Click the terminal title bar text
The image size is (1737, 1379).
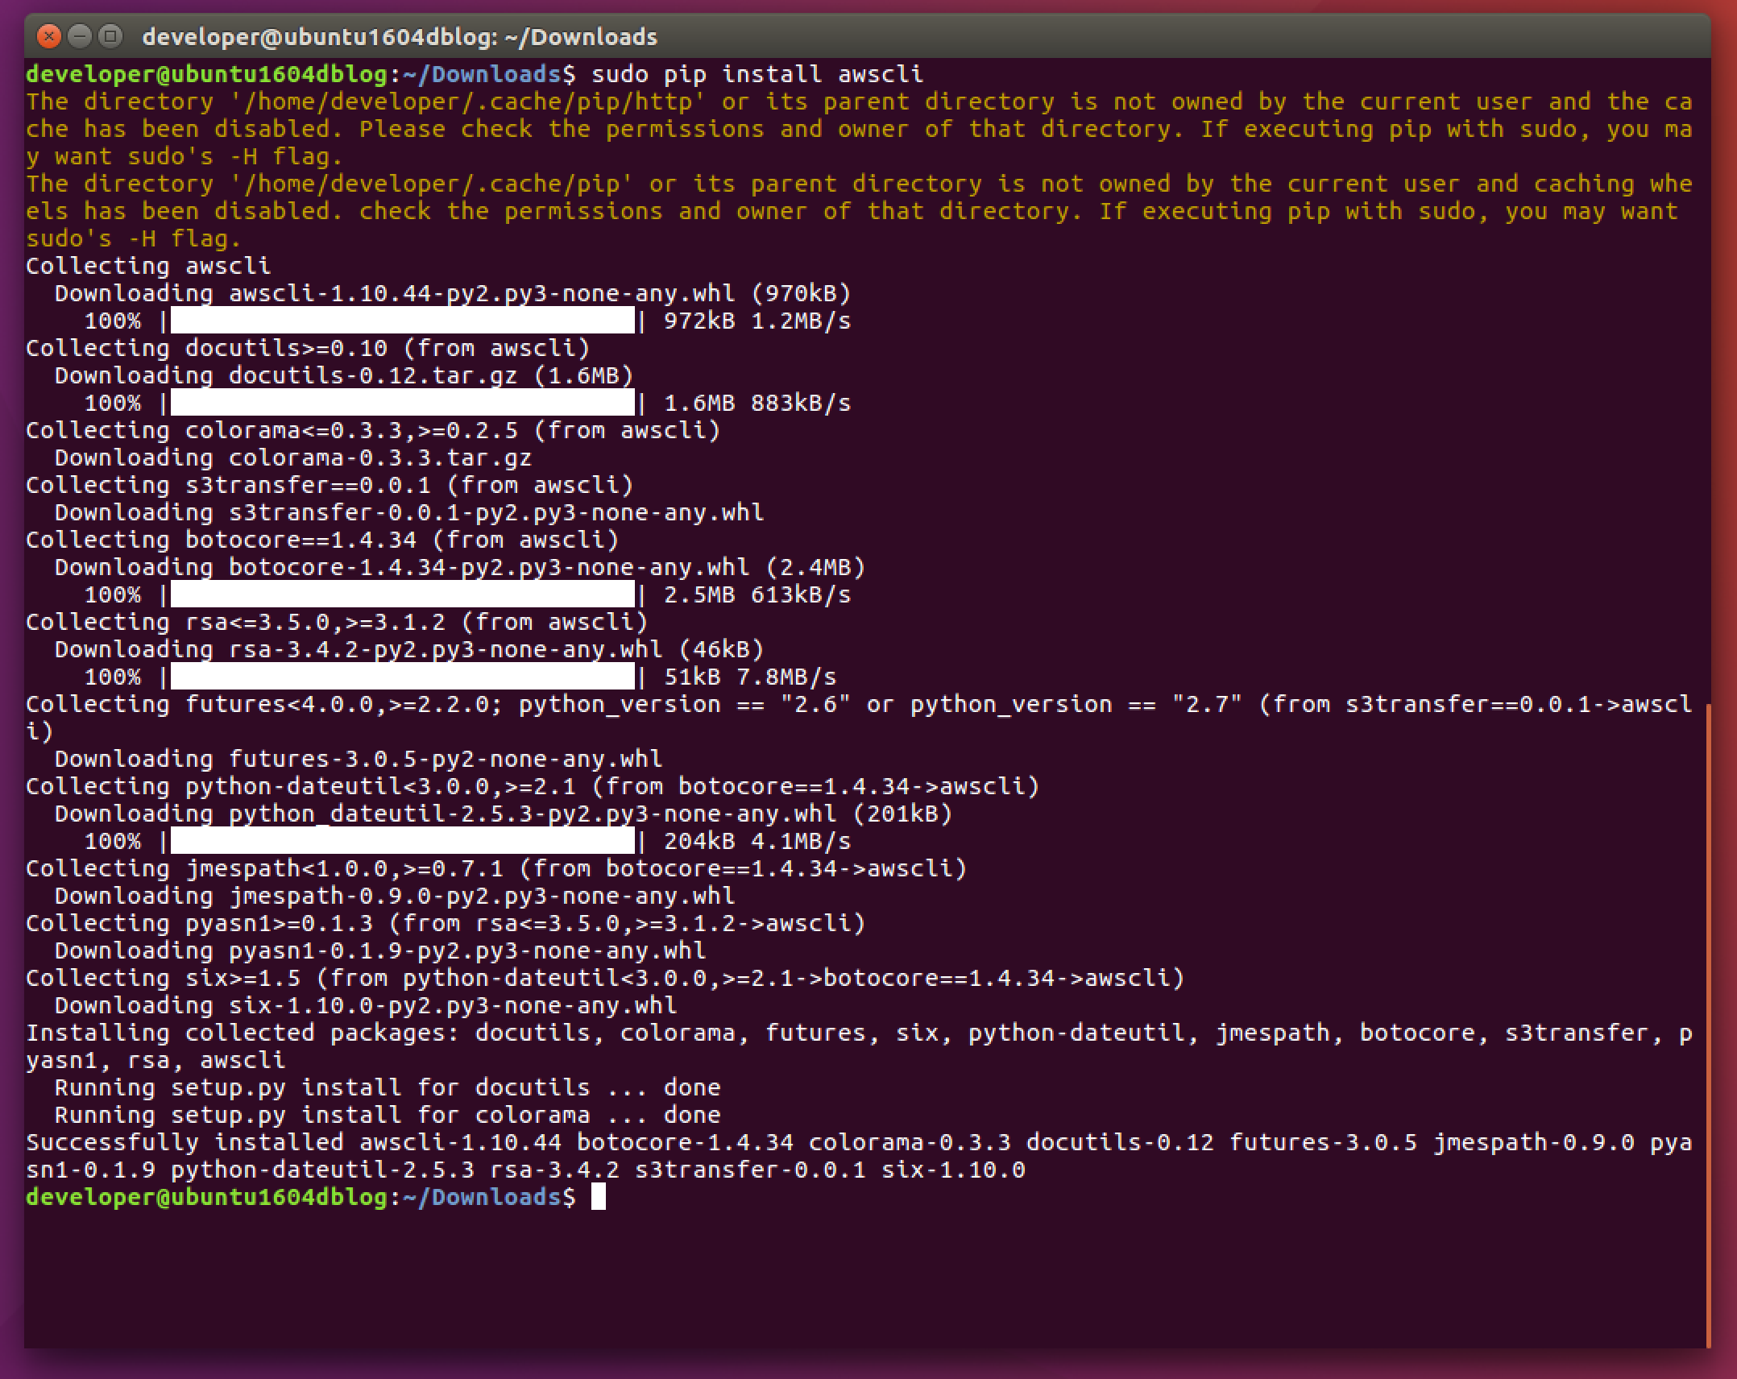(400, 37)
